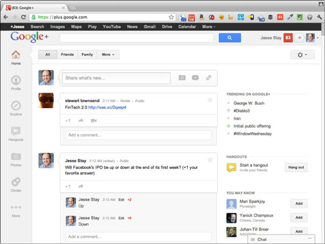This screenshot has width=325, height=244.
Task: Add Mari Sparkjoy to circles
Action: point(299,204)
